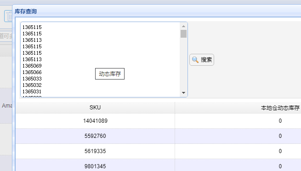
Task: Select SKU cell 5619335
Action: coord(95,151)
